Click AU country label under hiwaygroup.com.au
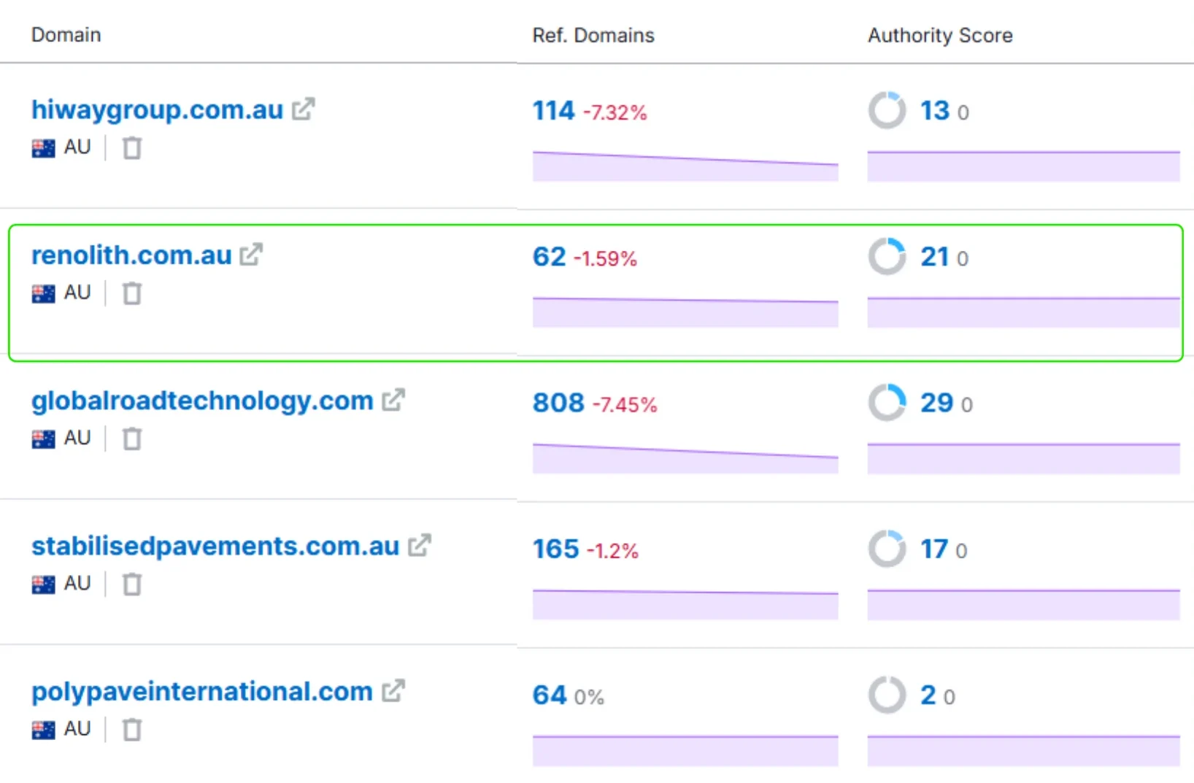The image size is (1194, 783). (77, 147)
